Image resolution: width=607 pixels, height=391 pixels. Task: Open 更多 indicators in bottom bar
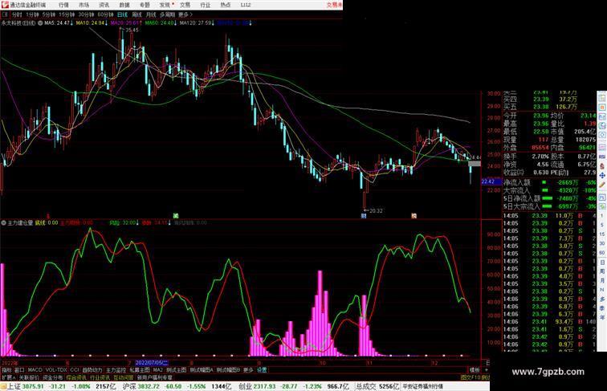(248, 370)
